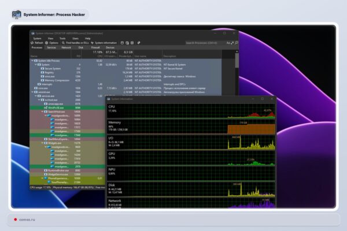This screenshot has height=231, width=347.
Task: Click the Memory Compression process icon
Action: tap(42, 80)
